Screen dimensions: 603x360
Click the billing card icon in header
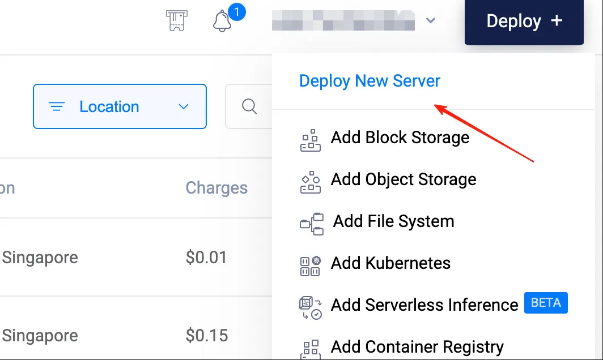(x=177, y=22)
